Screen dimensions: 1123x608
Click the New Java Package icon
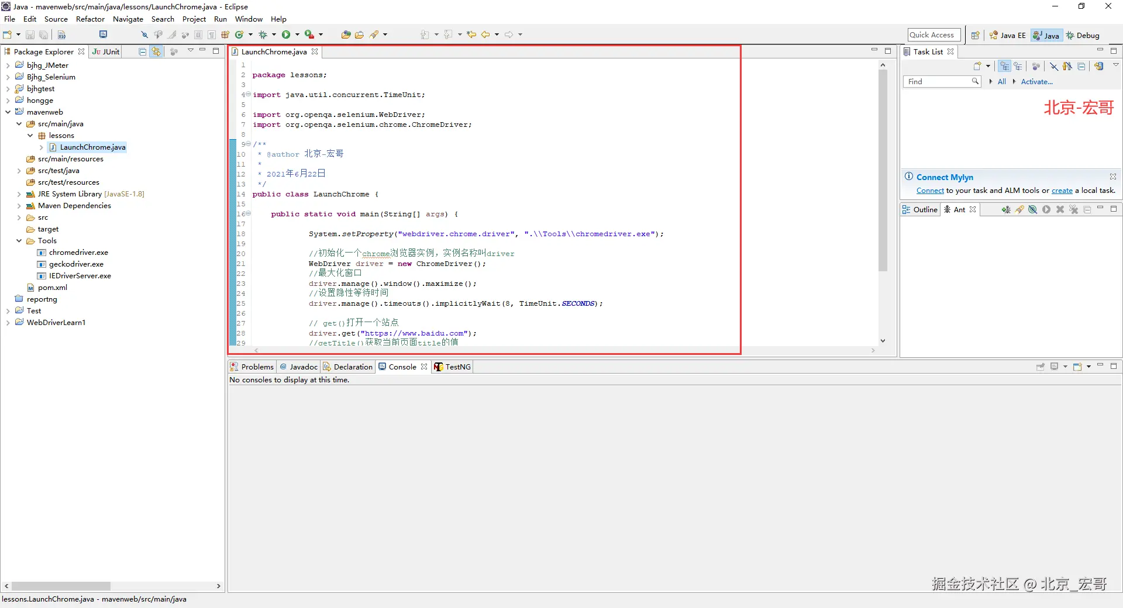225,35
